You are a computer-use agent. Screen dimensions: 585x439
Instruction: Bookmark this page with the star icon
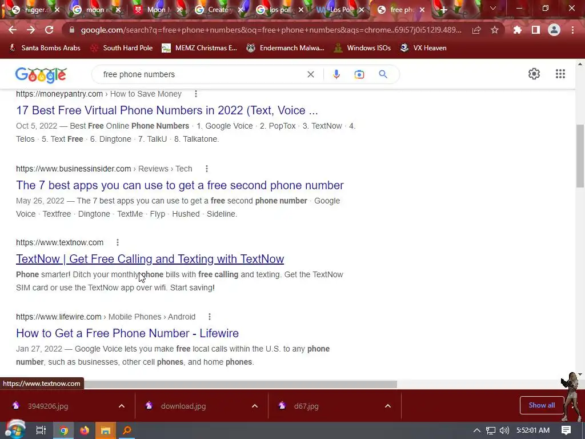(x=495, y=30)
